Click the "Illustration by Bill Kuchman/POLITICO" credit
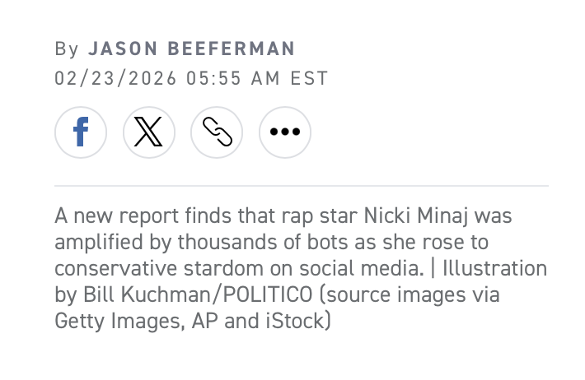Screen dimensions: 585x380 click(x=301, y=281)
